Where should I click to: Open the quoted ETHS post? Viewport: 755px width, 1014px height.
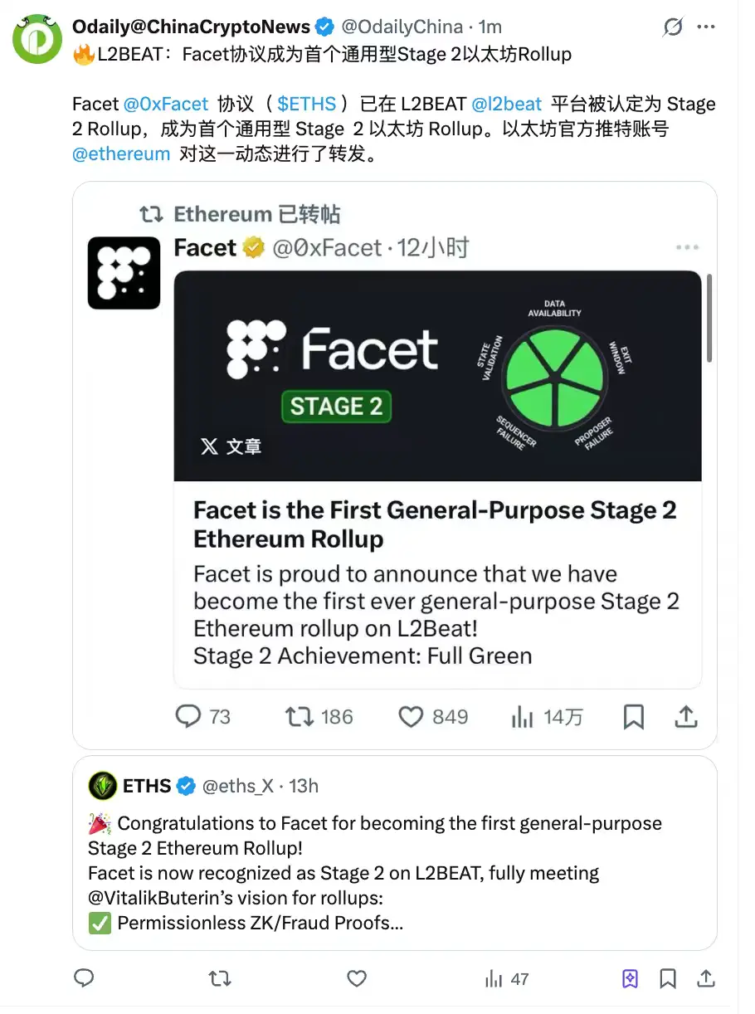pyautogui.click(x=395, y=853)
